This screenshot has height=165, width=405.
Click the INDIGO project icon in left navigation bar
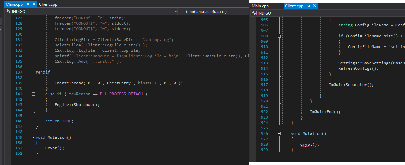click(8, 12)
